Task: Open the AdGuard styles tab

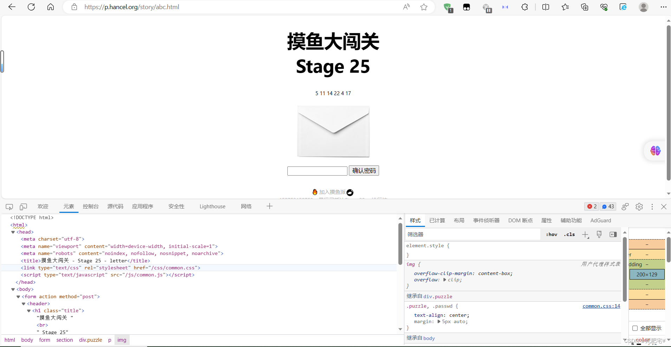Action: (x=601, y=221)
